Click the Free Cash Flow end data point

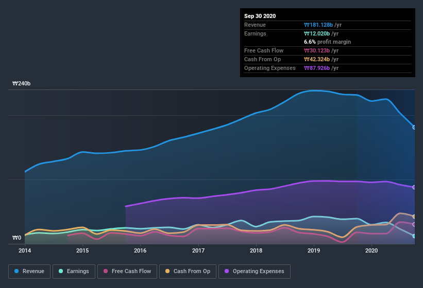click(414, 224)
